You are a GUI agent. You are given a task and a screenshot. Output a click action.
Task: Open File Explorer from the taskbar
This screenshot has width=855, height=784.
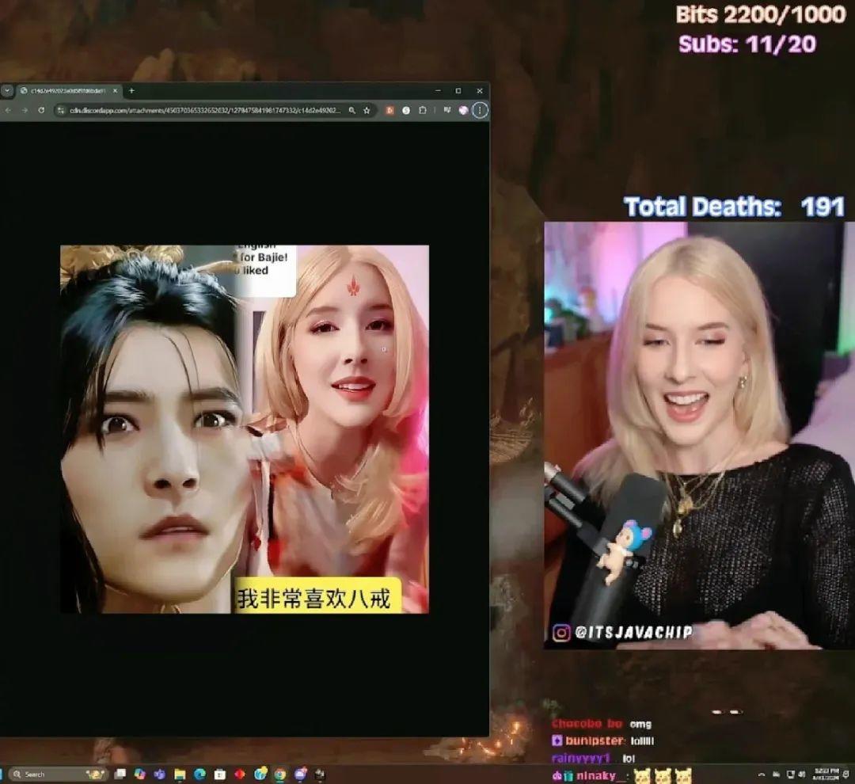pos(180,774)
